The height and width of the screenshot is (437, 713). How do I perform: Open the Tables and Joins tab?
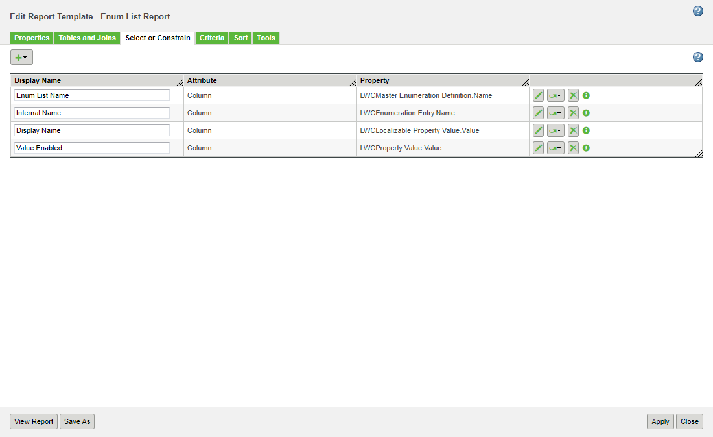pyautogui.click(x=87, y=38)
